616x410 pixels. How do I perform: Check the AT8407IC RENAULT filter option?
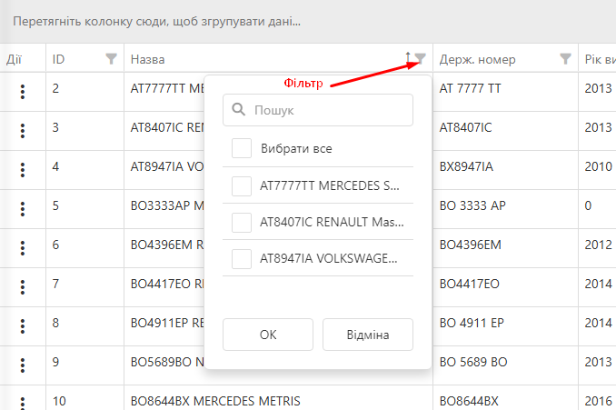[242, 223]
